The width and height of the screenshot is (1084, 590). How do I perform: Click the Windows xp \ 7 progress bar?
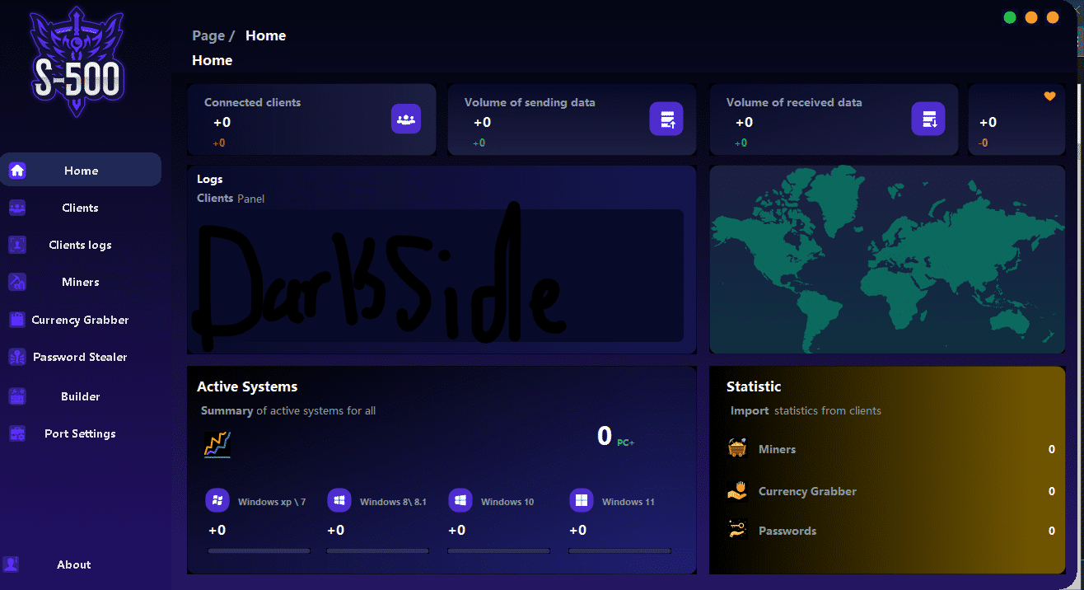[259, 550]
